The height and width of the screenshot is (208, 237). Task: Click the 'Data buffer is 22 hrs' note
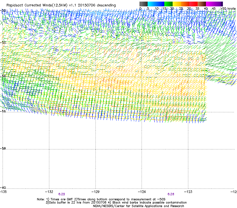click(116, 203)
